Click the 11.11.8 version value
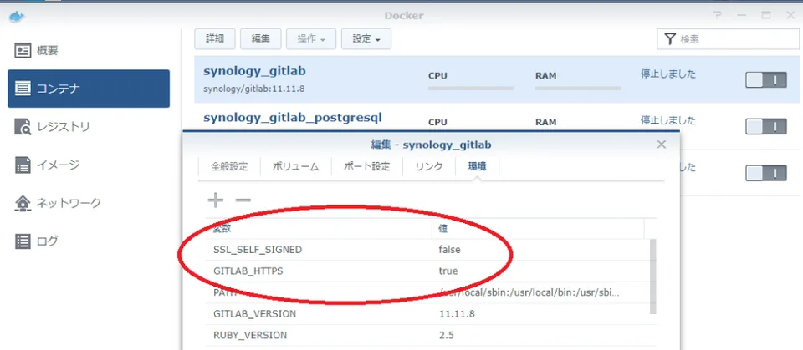 pos(457,314)
